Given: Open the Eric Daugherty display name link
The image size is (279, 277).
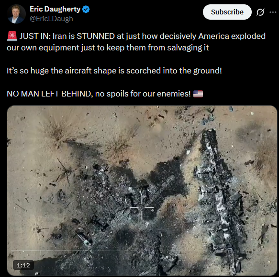Looking at the screenshot, I should click(x=55, y=9).
